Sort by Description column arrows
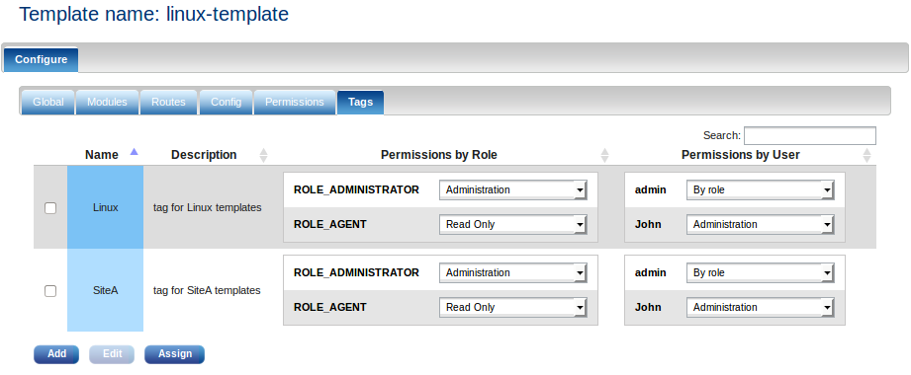The height and width of the screenshot is (375, 911). click(x=263, y=155)
